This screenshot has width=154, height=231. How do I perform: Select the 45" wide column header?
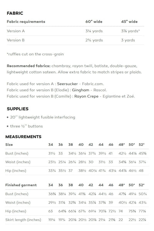point(129,22)
